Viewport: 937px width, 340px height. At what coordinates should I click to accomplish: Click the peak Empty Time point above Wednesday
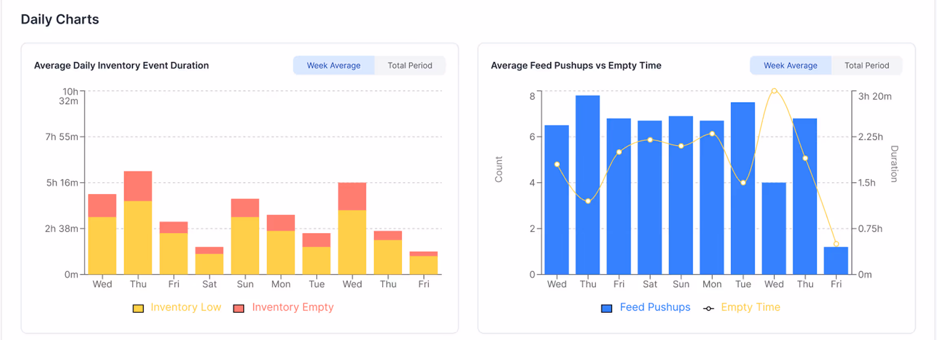pyautogui.click(x=774, y=90)
